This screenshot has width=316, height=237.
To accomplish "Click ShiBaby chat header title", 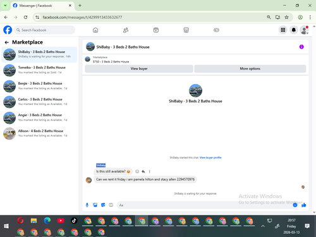I will pyautogui.click(x=123, y=47).
